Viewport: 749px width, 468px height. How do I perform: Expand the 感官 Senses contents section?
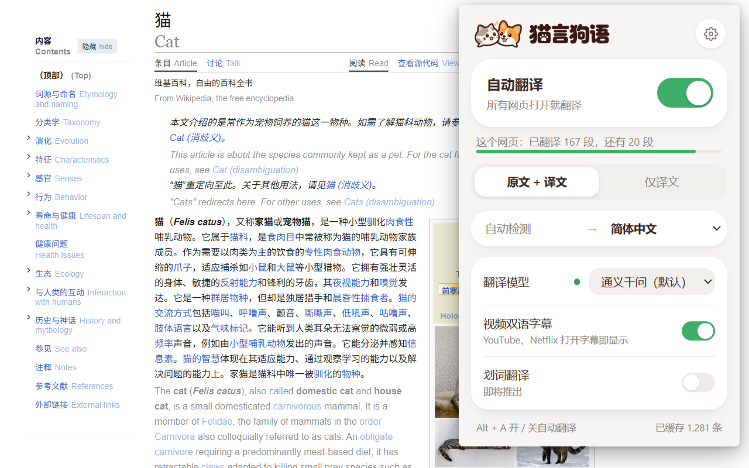pyautogui.click(x=29, y=175)
